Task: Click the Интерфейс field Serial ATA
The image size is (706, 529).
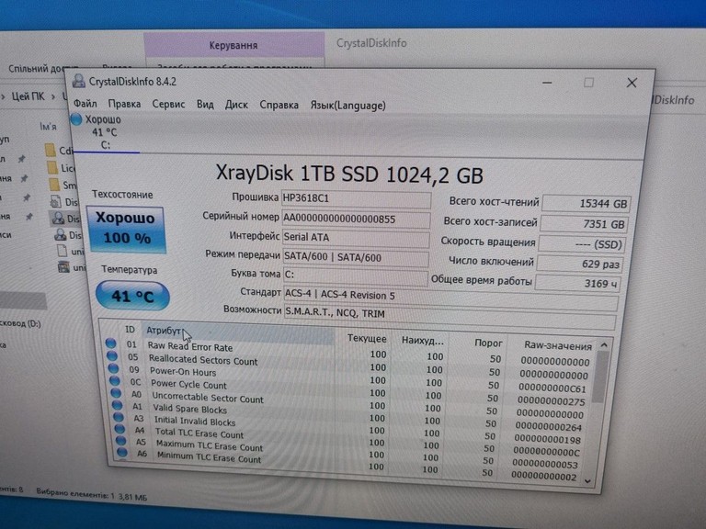Action: click(x=356, y=238)
